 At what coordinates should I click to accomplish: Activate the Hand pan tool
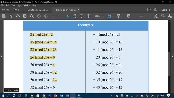74,16
